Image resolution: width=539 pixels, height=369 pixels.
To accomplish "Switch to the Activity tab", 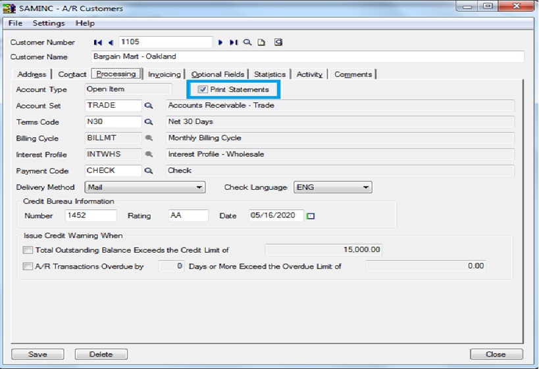I will 309,74.
